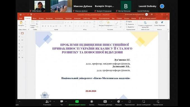Viewport: 190px width, 107px height.
Task: Click the Arrange (Упорядочить) icon
Action: [x=108, y=22]
